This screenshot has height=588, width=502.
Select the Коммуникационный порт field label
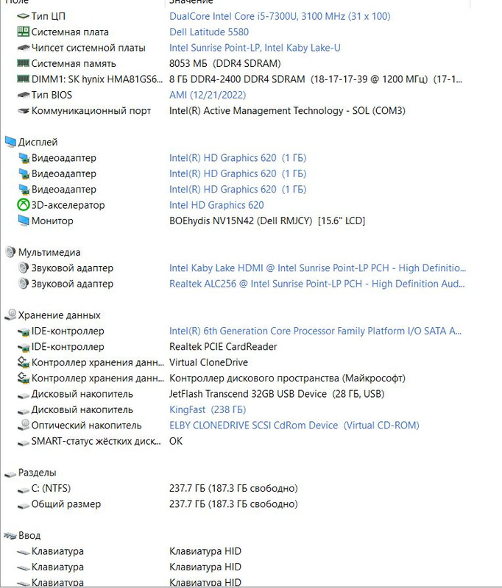point(91,111)
